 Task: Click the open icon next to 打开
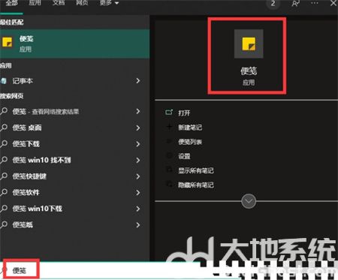(x=169, y=112)
